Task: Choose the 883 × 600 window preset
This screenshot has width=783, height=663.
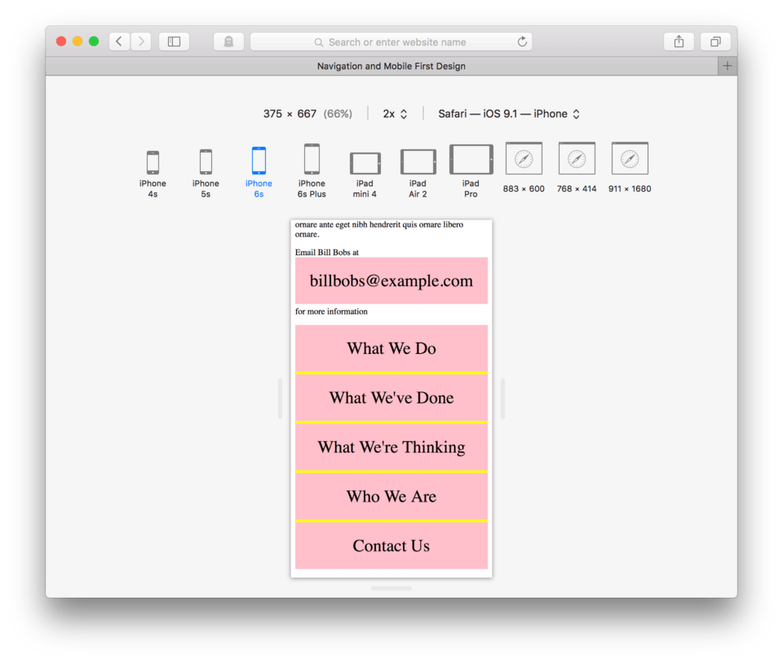Action: (x=524, y=168)
